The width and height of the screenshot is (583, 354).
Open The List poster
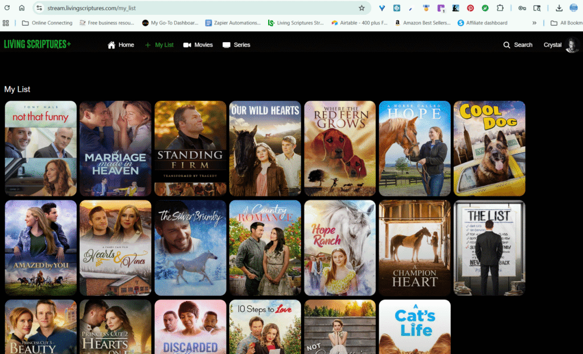489,248
